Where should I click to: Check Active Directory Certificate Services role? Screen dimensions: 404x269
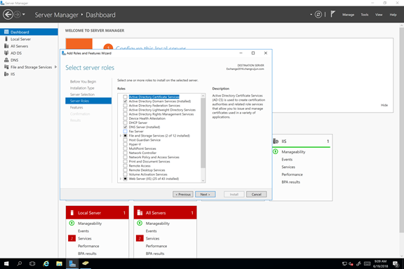point(126,97)
